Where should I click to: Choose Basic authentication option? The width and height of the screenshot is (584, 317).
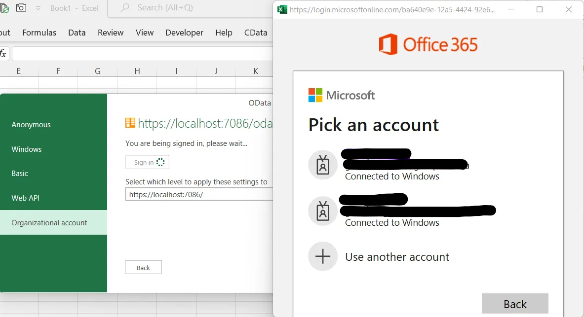coord(53,174)
